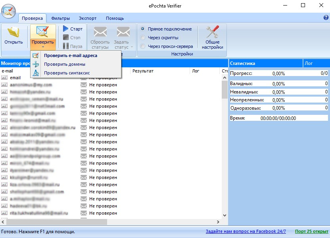Click the Настройки ribbon group label
This screenshot has height=238, width=330.
(182, 54)
